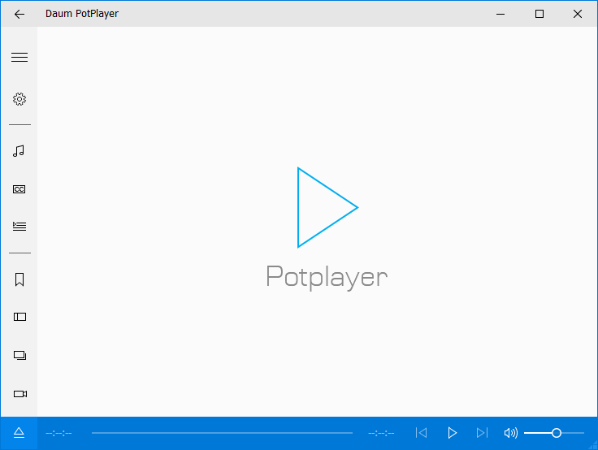Click the large blue play triangle logo
This screenshot has height=450, width=598.
point(327,207)
